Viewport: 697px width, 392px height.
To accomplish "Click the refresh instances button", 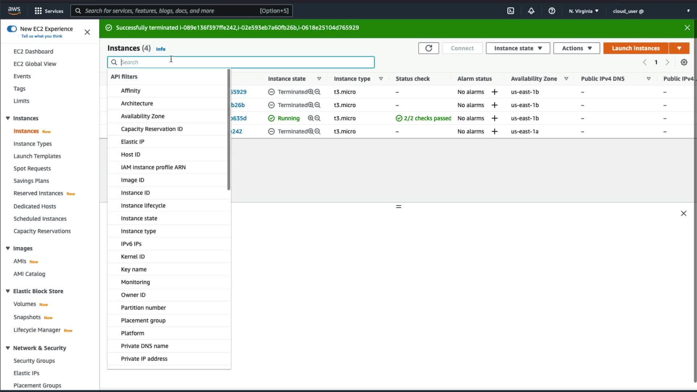I will click(x=428, y=48).
